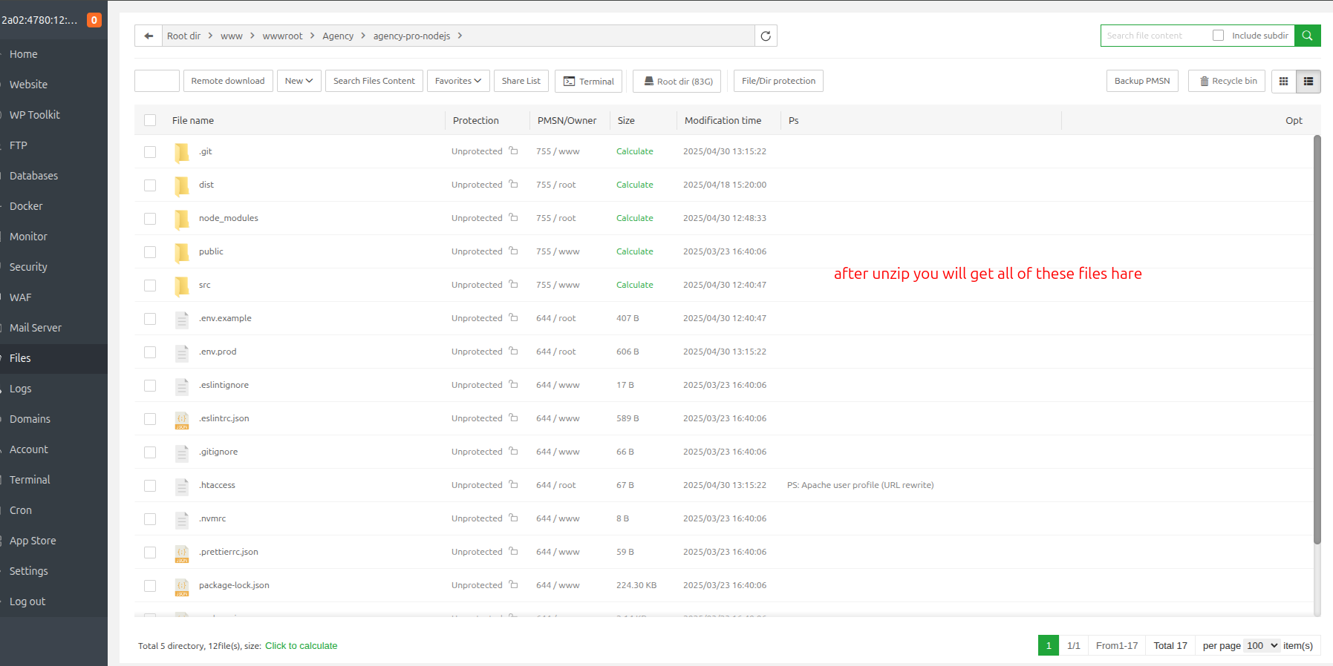Focus the Search file content field
The height and width of the screenshot is (666, 1333).
(1154, 36)
